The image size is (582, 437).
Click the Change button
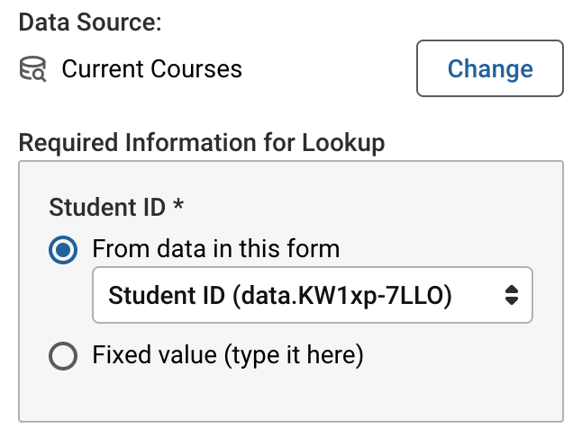489,68
